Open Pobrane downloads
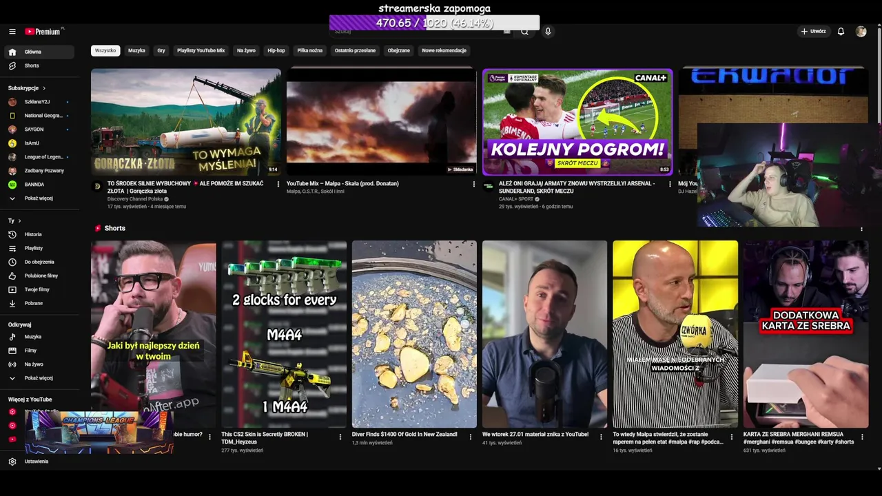 pyautogui.click(x=41, y=303)
